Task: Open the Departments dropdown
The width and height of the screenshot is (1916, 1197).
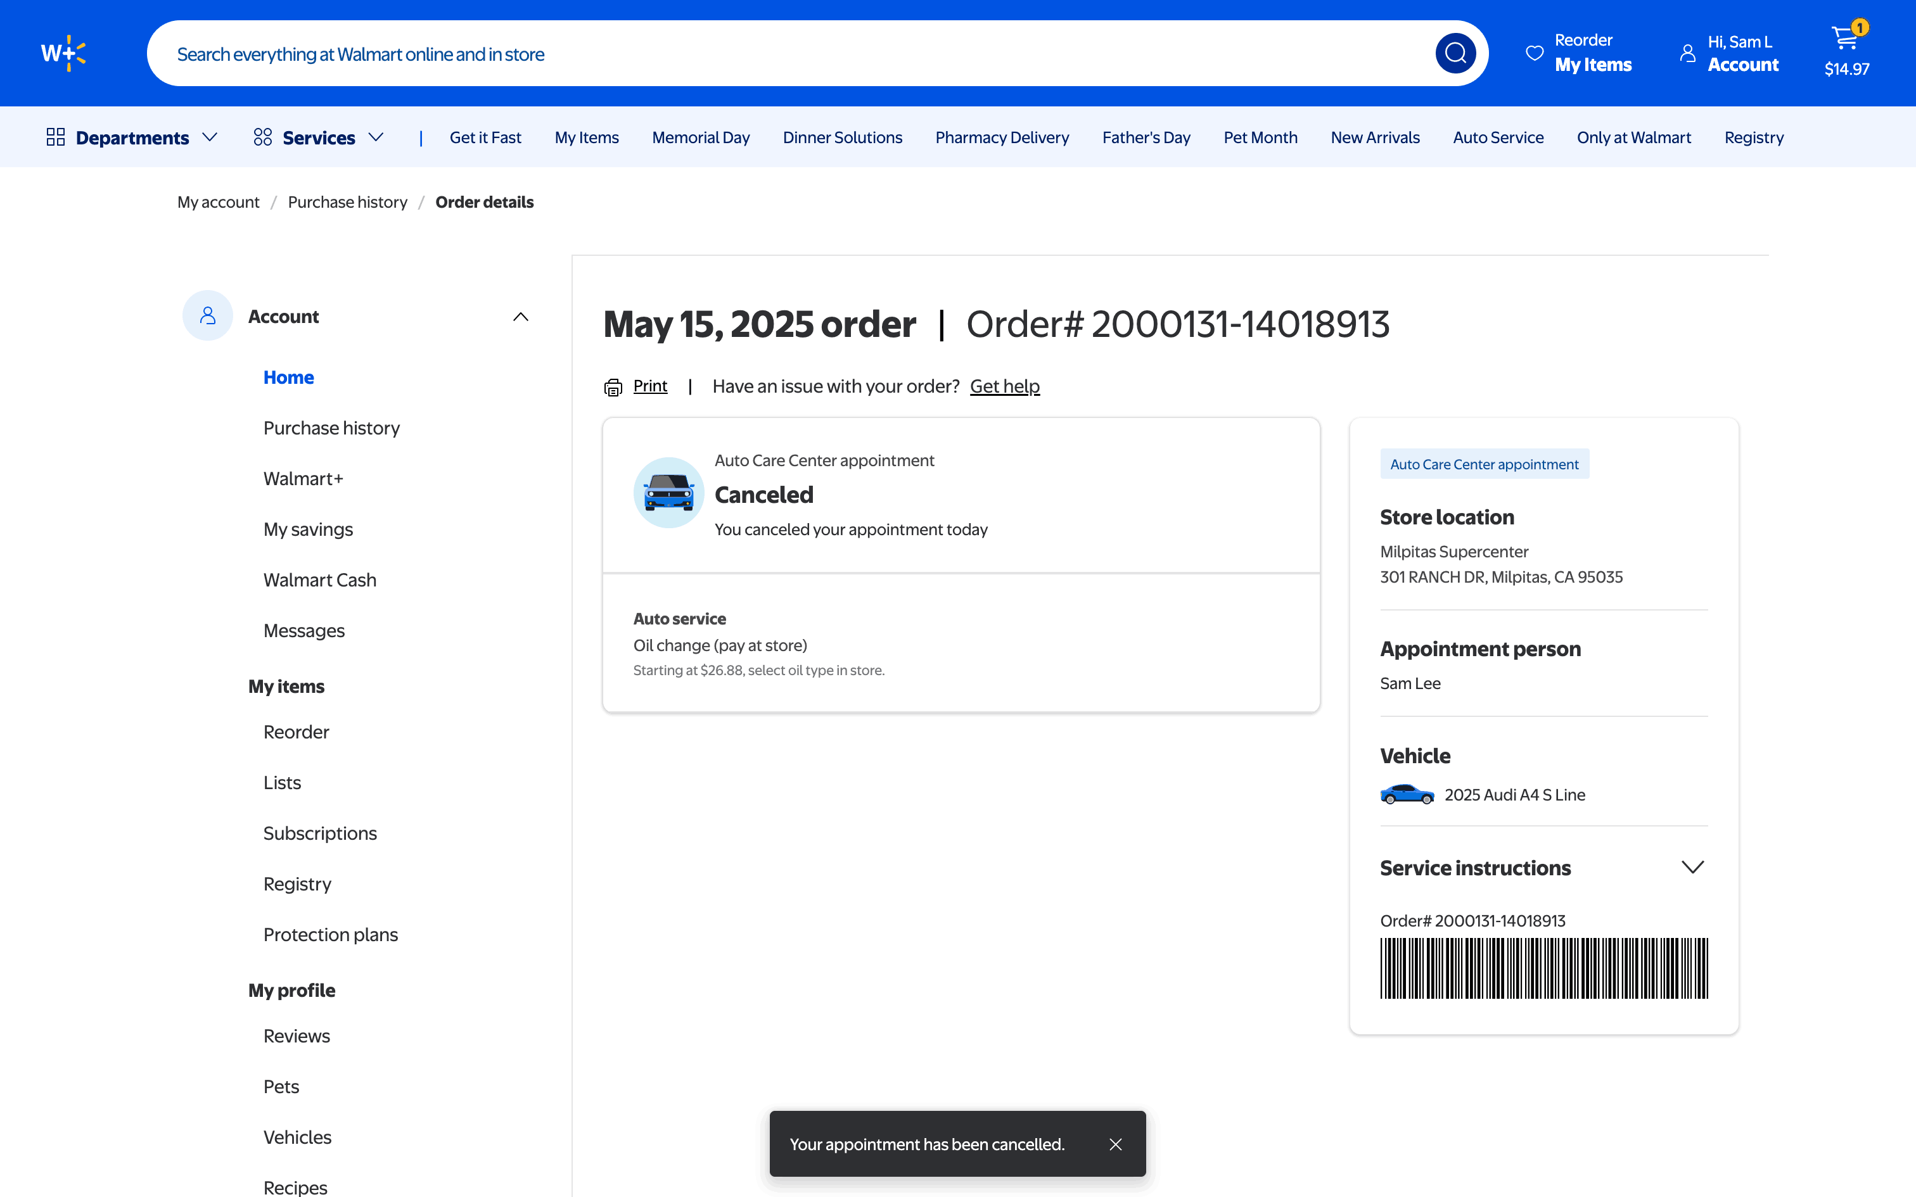Action: (131, 138)
